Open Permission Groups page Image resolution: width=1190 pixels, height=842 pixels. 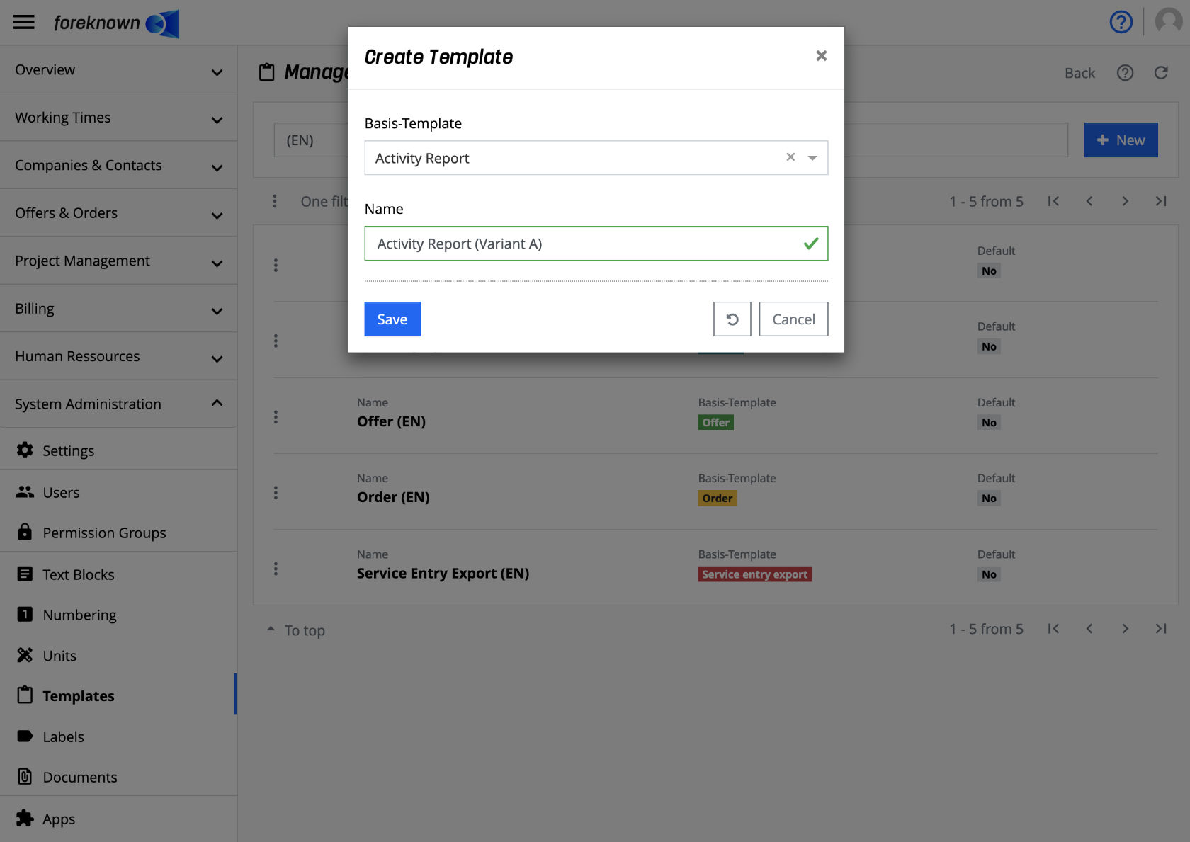[118, 533]
